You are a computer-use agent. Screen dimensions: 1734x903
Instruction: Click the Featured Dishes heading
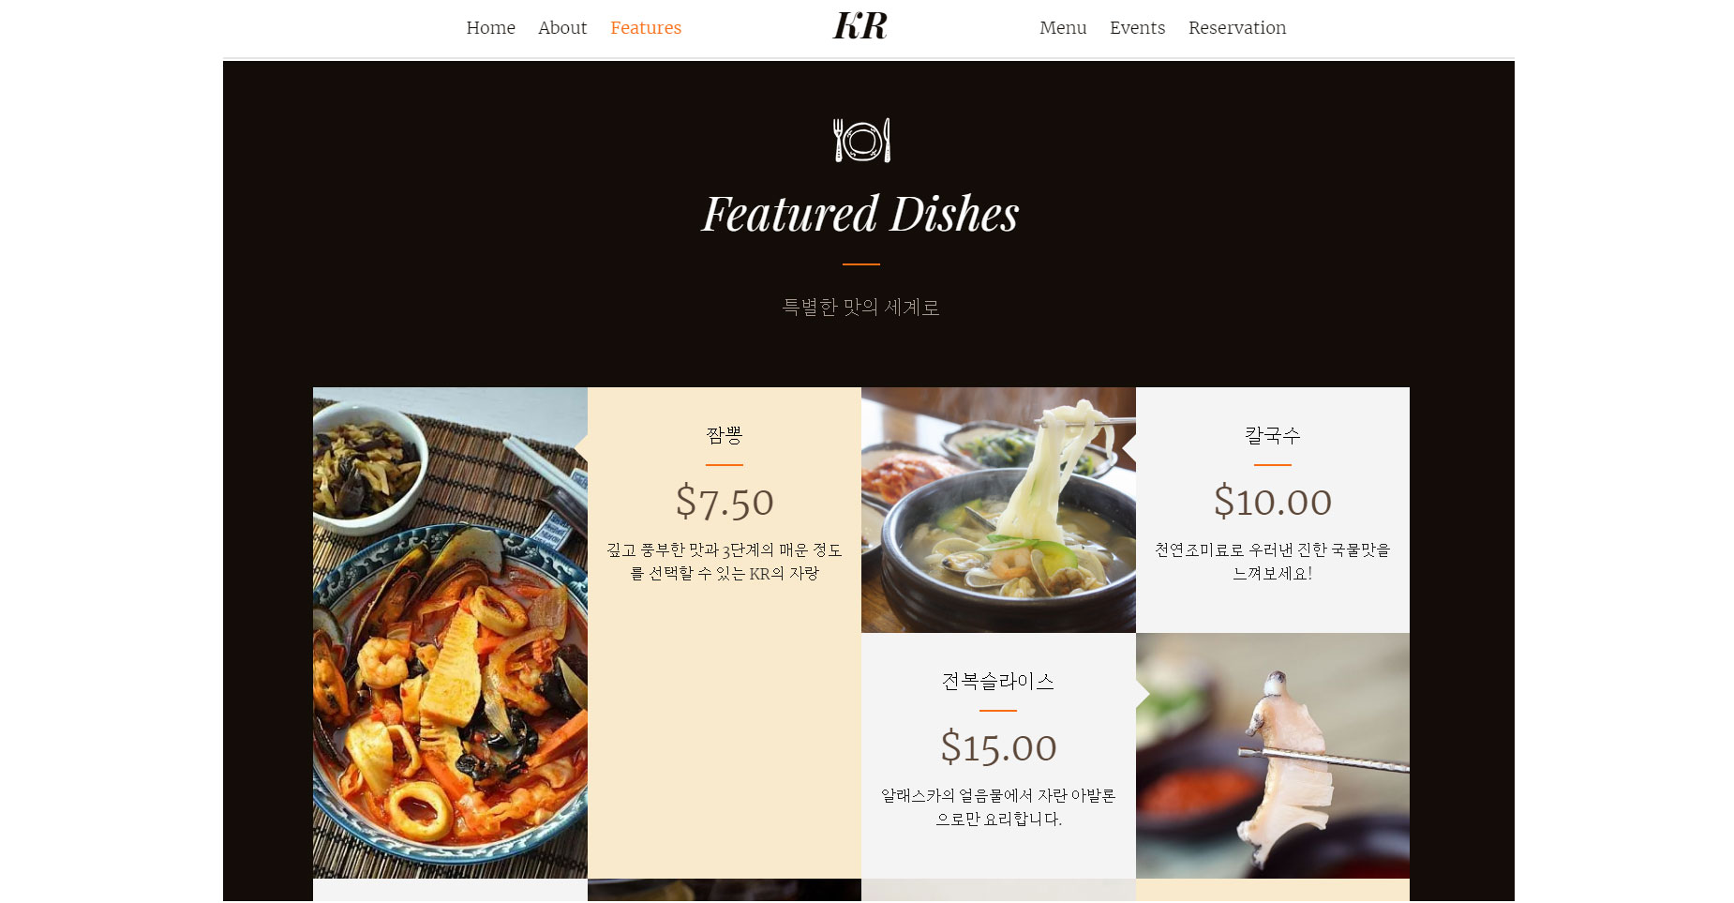[x=860, y=214]
